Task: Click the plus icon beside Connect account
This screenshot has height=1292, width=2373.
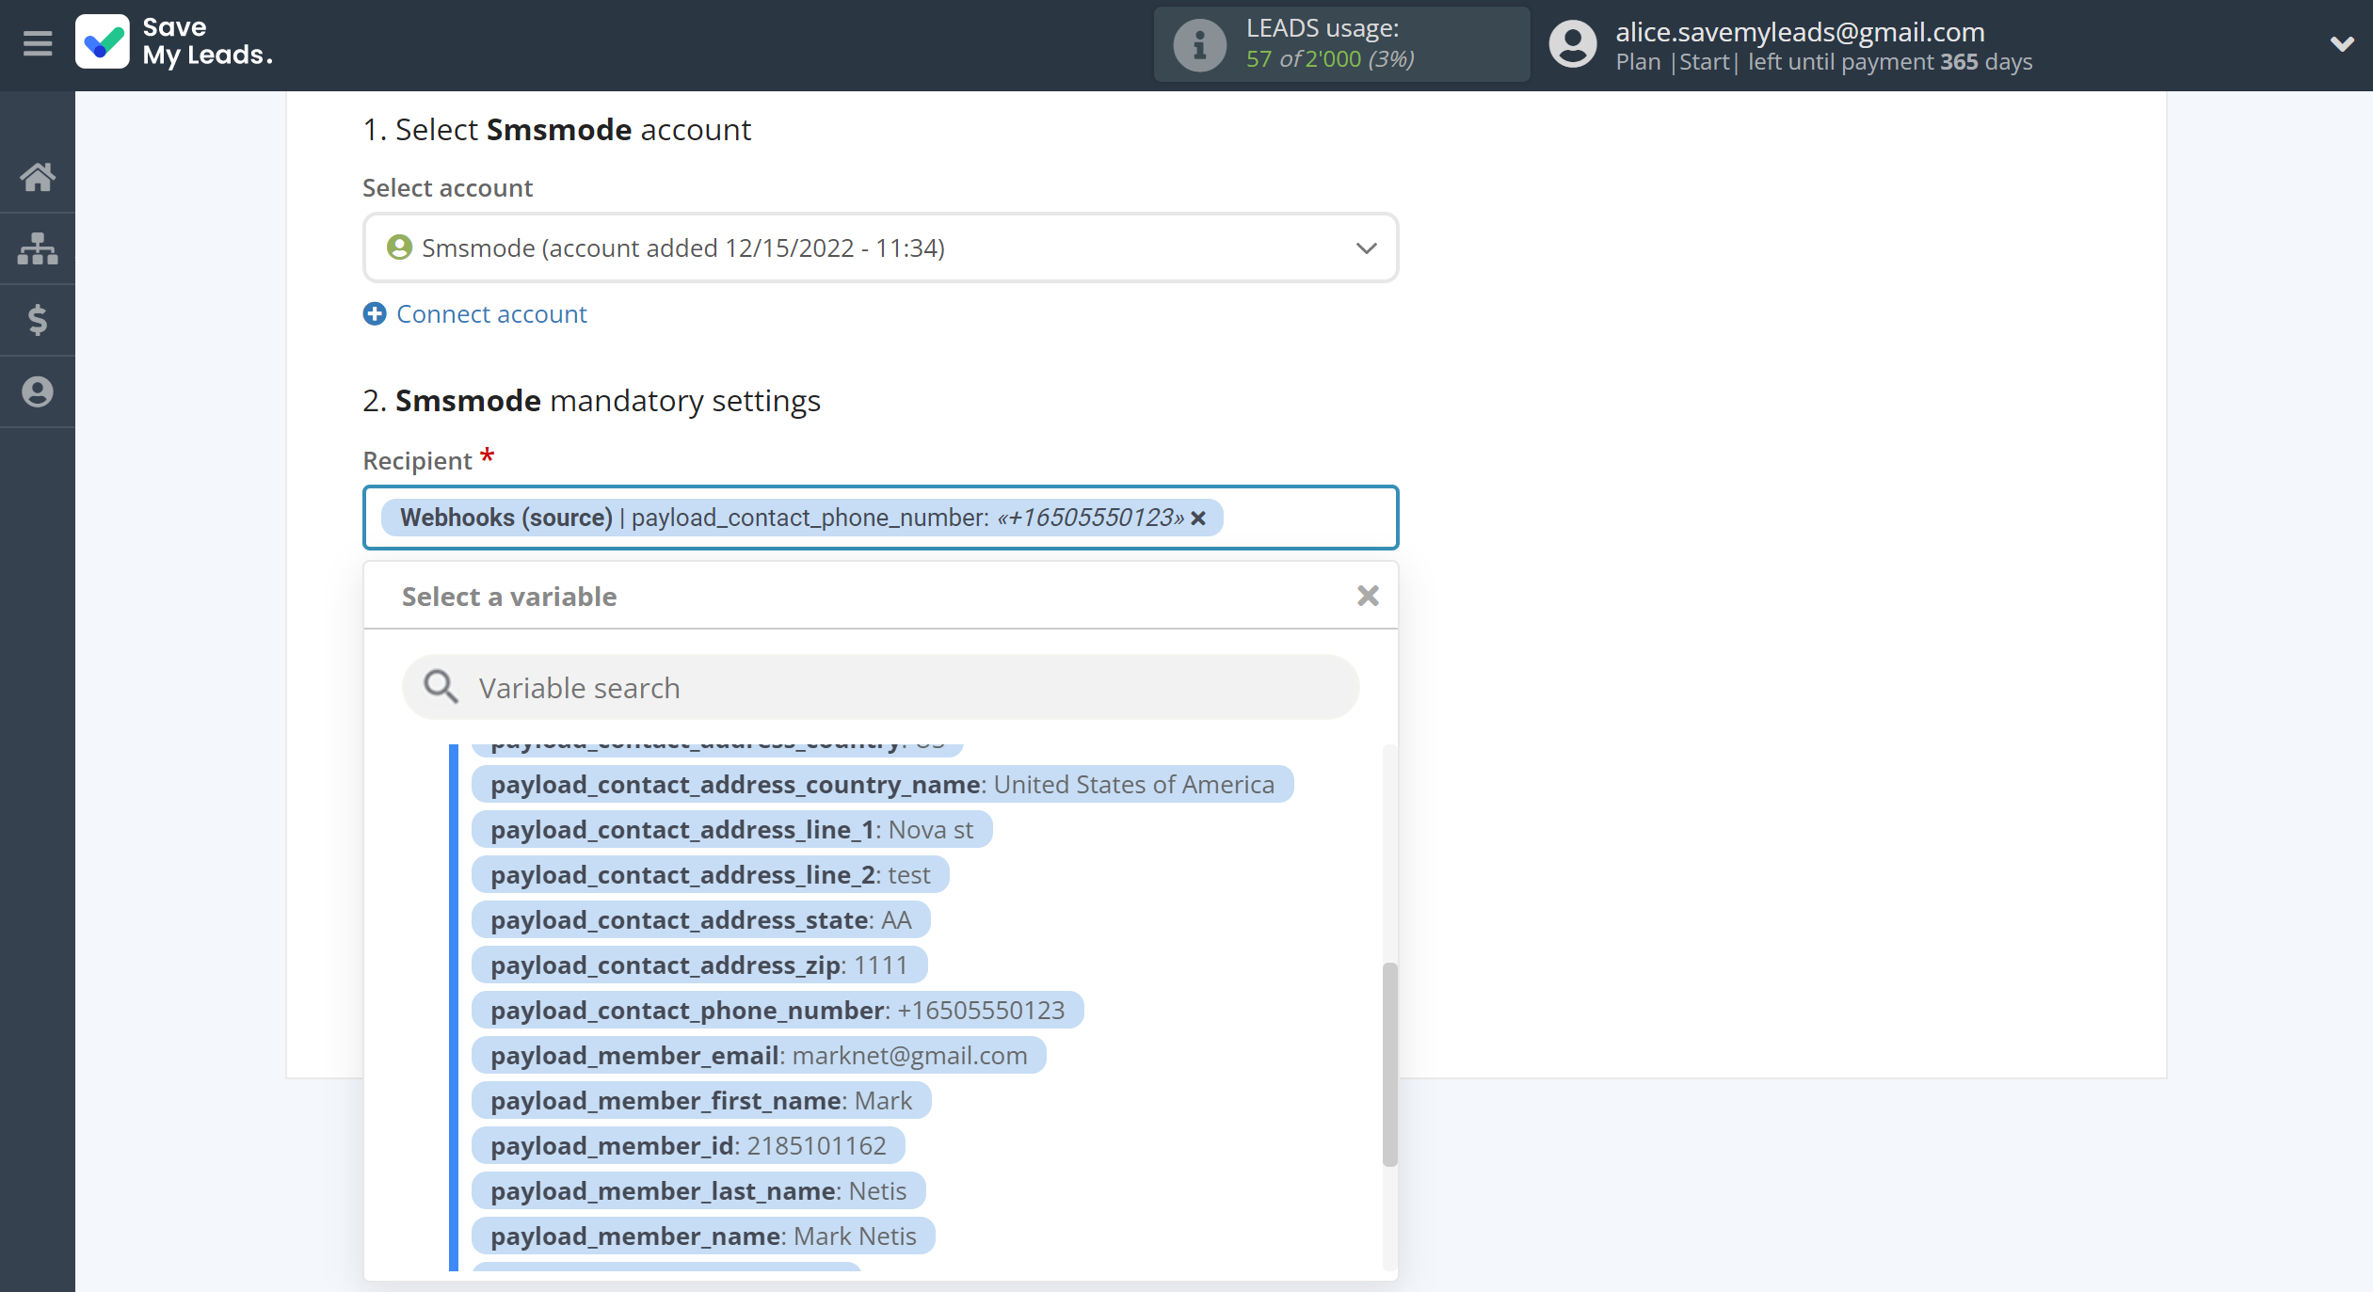Action: (375, 313)
